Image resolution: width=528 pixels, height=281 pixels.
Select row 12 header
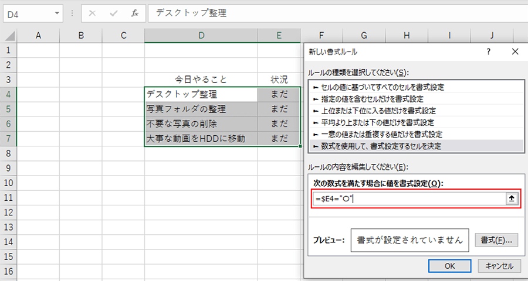pos(8,213)
